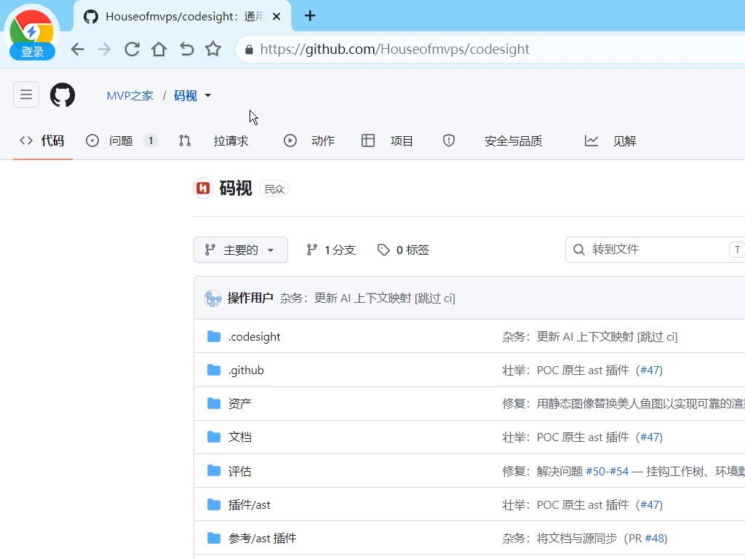745x559 pixels.
Task: View the 1 分支 branches link
Action: coord(331,250)
